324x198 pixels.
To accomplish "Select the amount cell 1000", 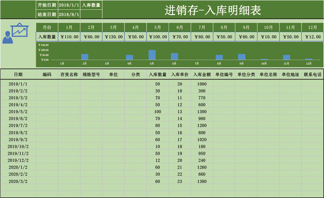I will [x=202, y=84].
